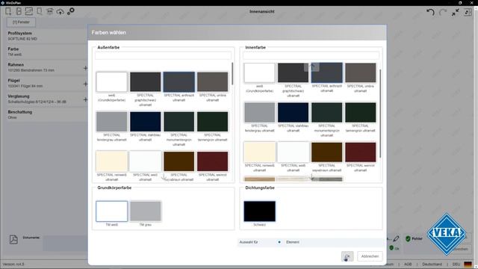Click the Farbe TM weiß entry in side panel

[46, 52]
